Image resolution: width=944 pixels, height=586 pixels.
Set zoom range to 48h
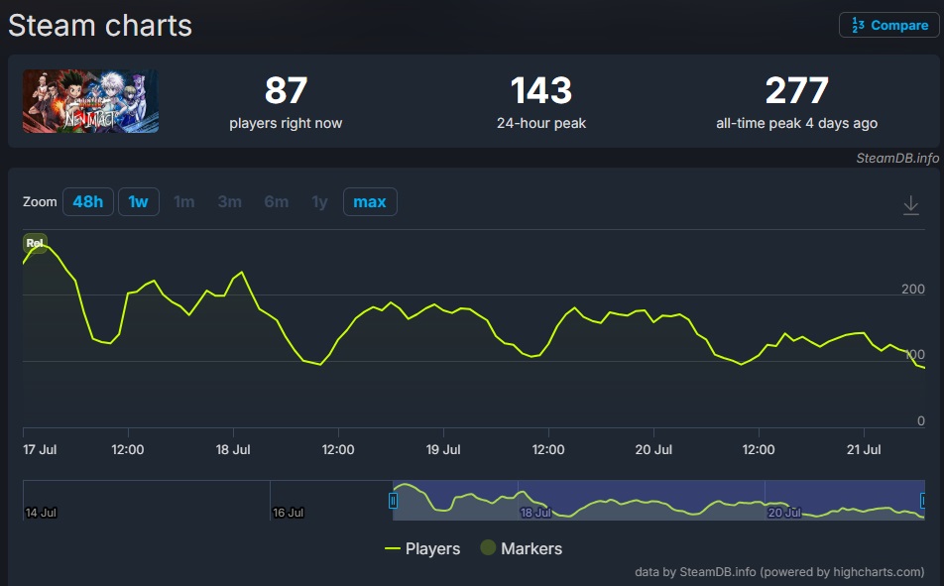coord(88,201)
